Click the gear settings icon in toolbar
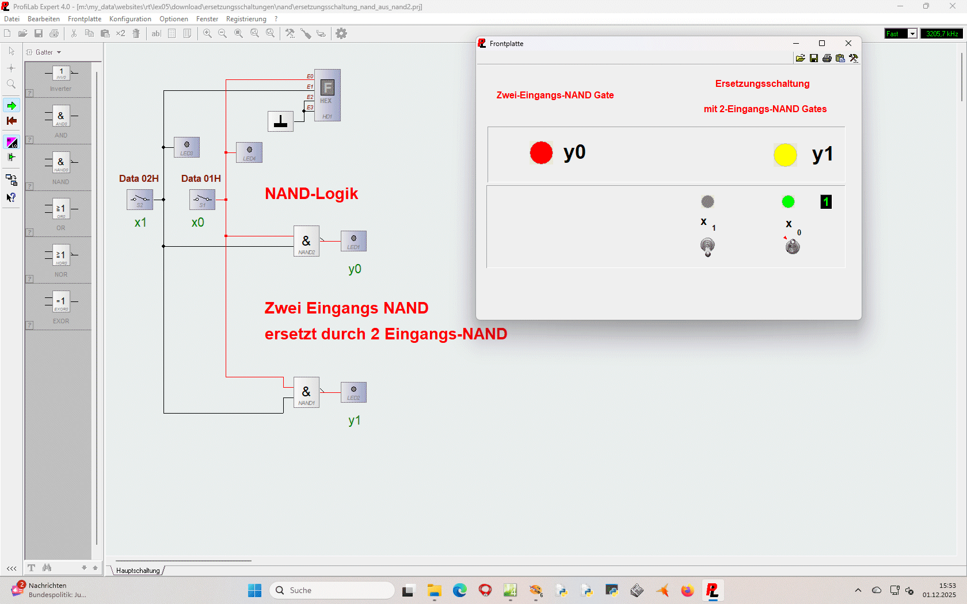Screen dimensions: 967x604 pos(341,34)
